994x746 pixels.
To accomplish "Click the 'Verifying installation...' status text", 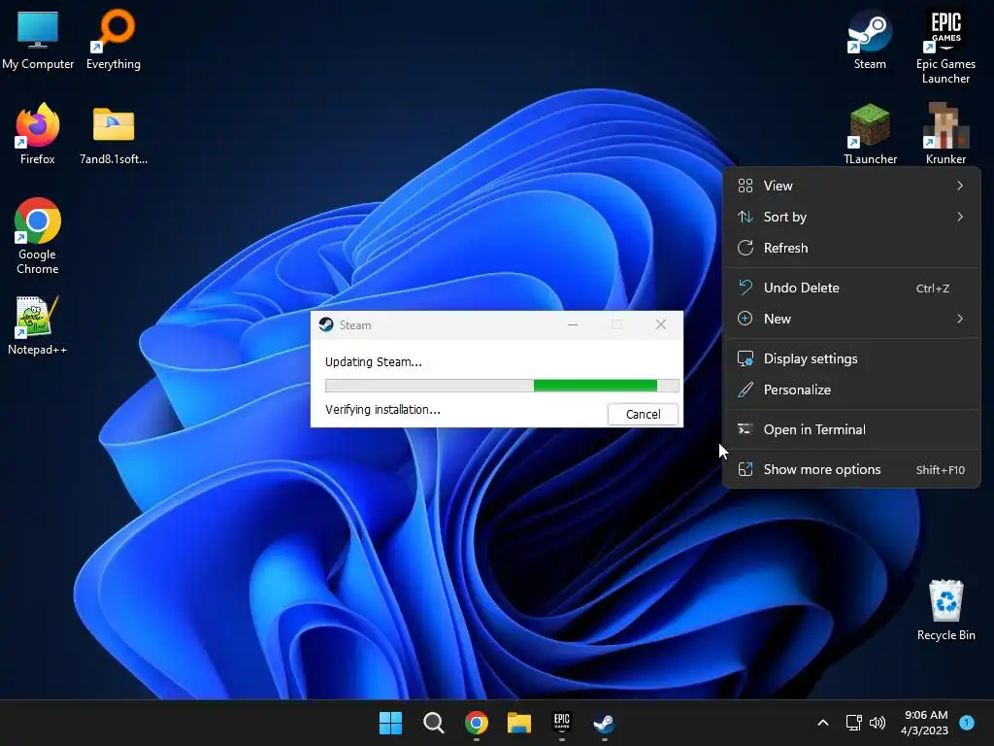I will point(382,410).
